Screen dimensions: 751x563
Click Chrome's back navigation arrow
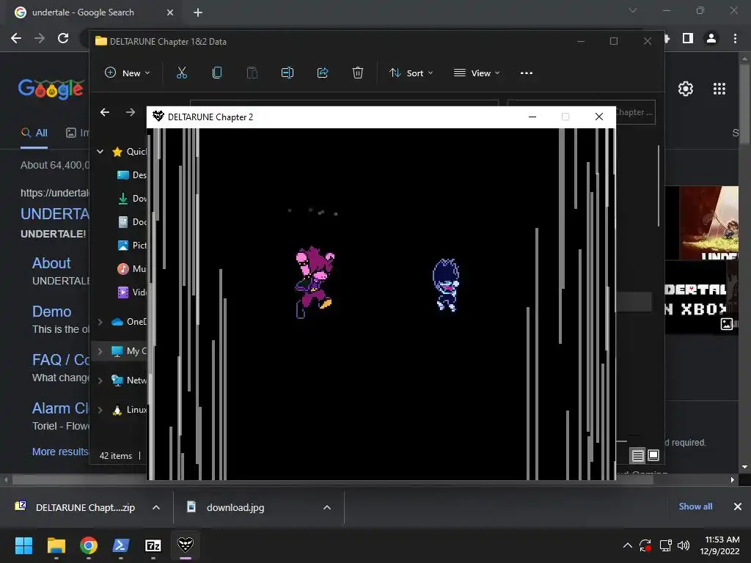tap(16, 38)
